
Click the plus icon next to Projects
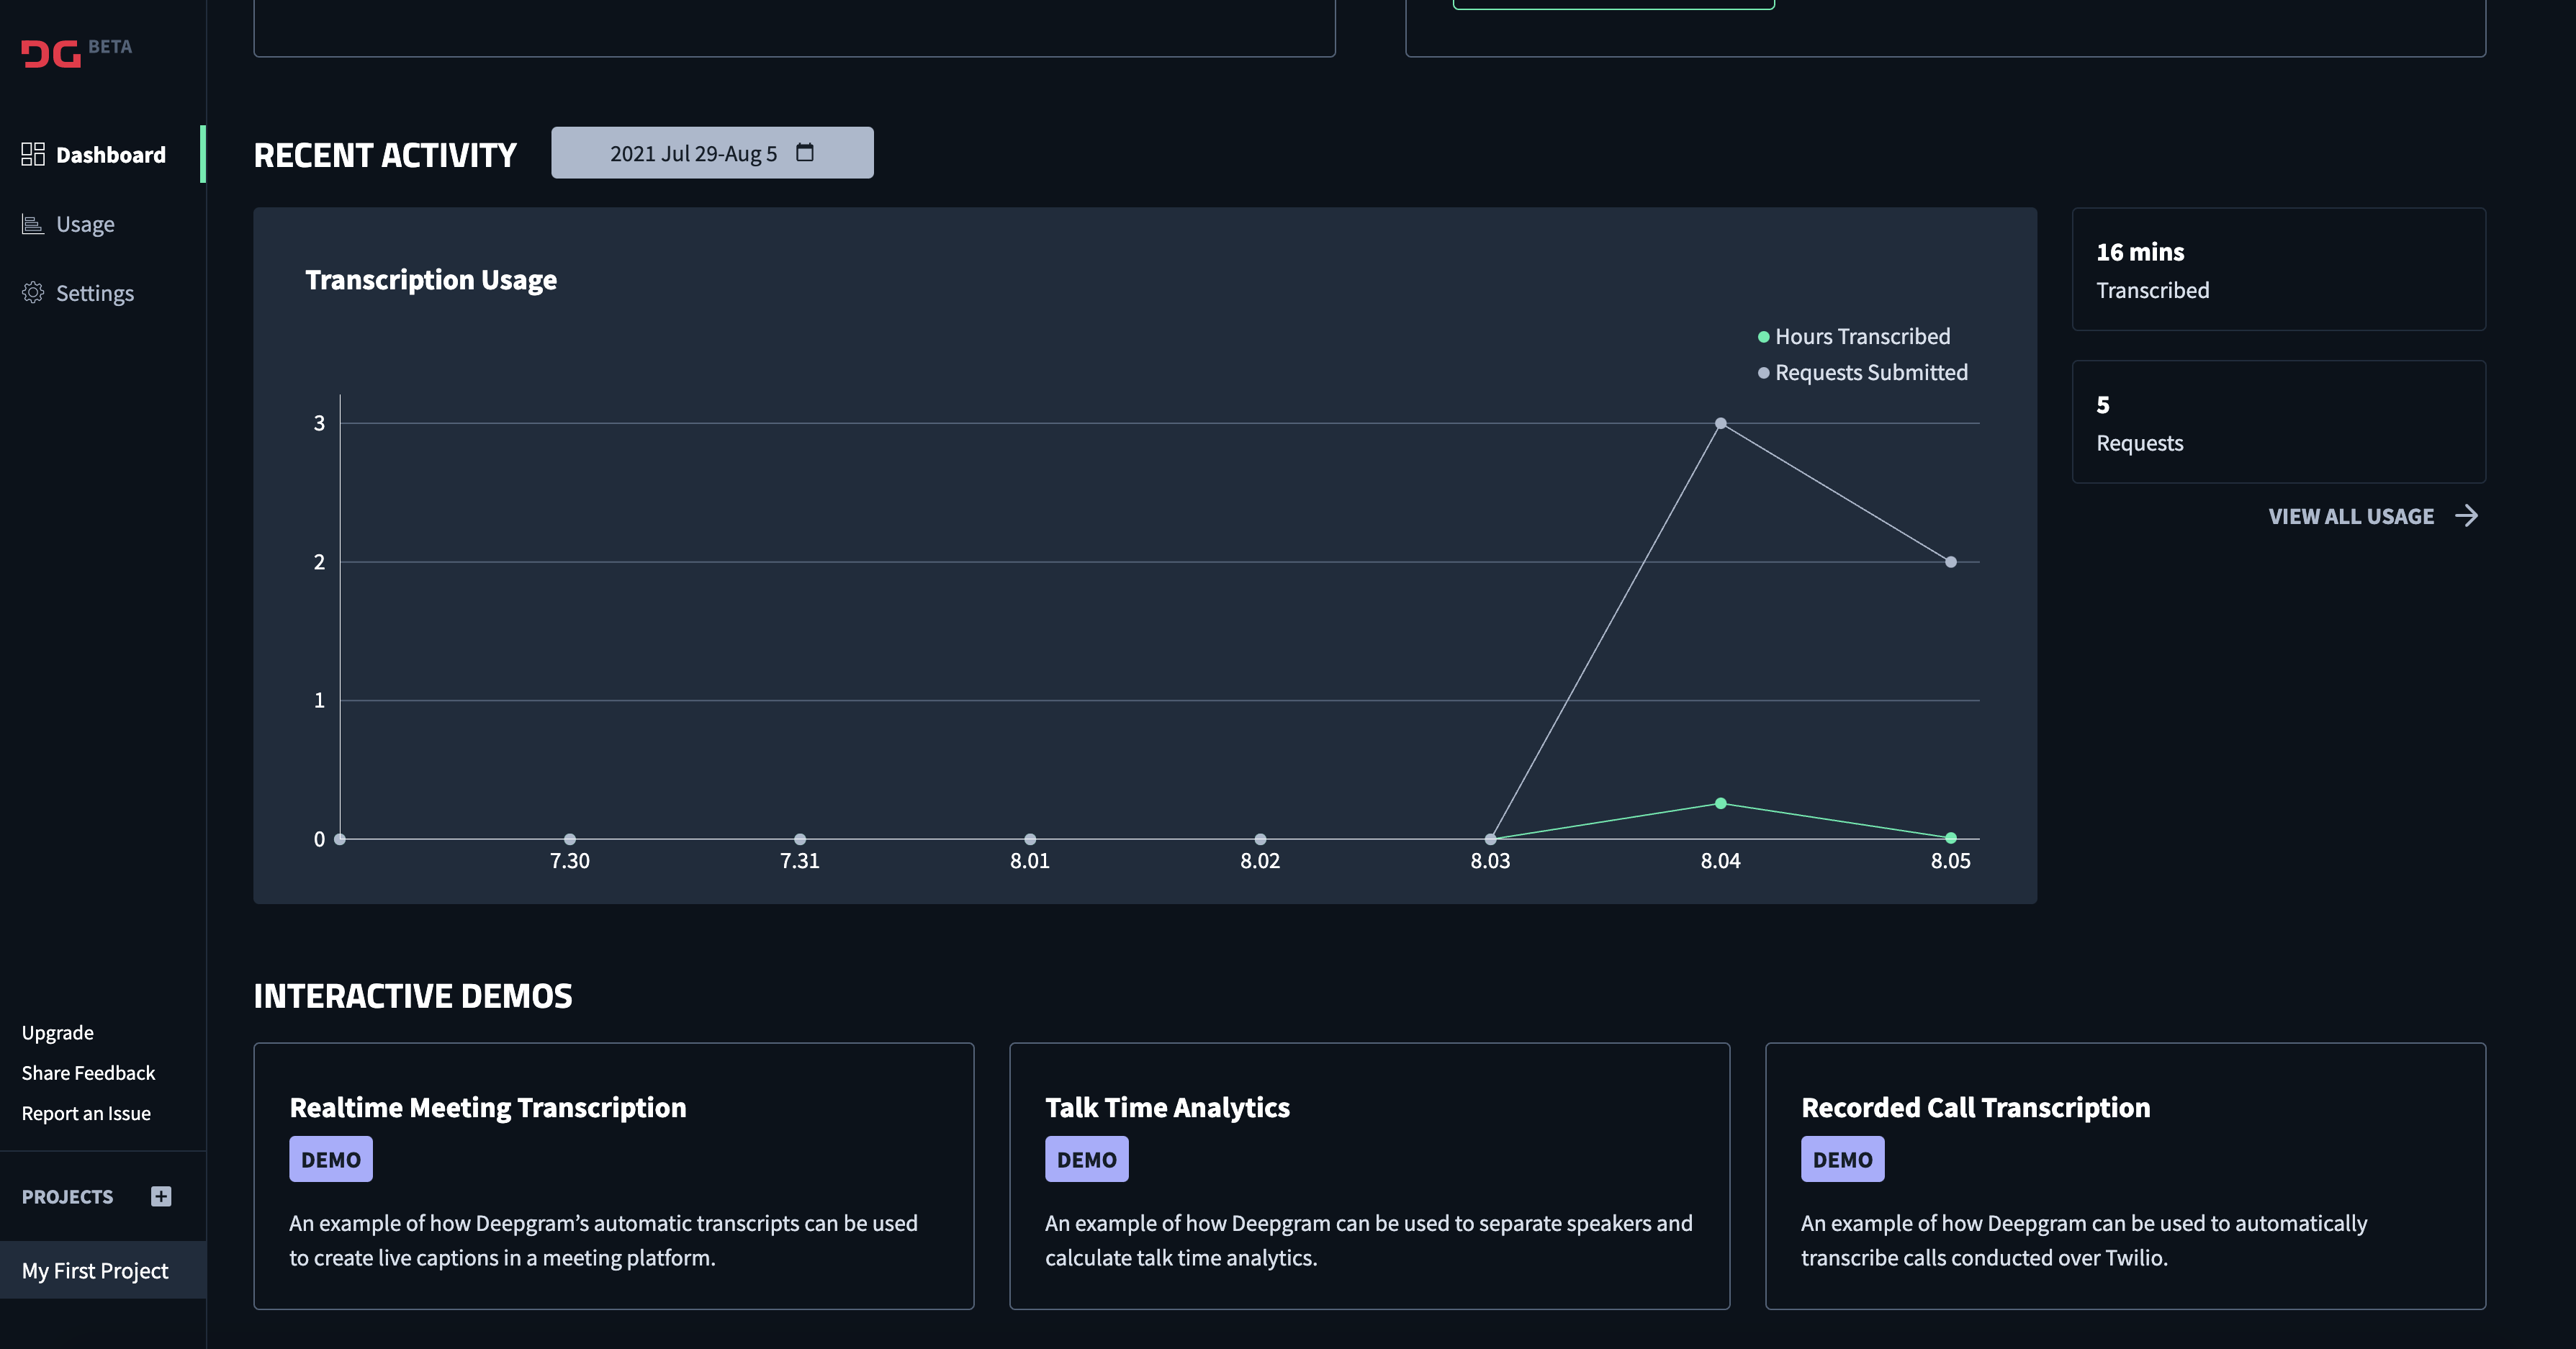tap(161, 1196)
